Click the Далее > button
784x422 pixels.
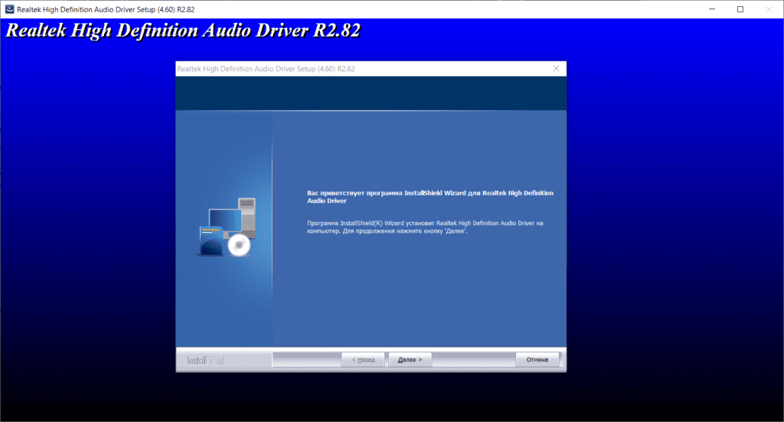[410, 359]
